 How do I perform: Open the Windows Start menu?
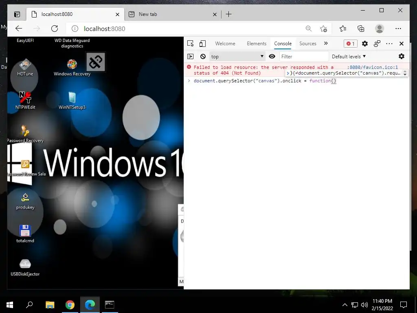[x=10, y=305]
